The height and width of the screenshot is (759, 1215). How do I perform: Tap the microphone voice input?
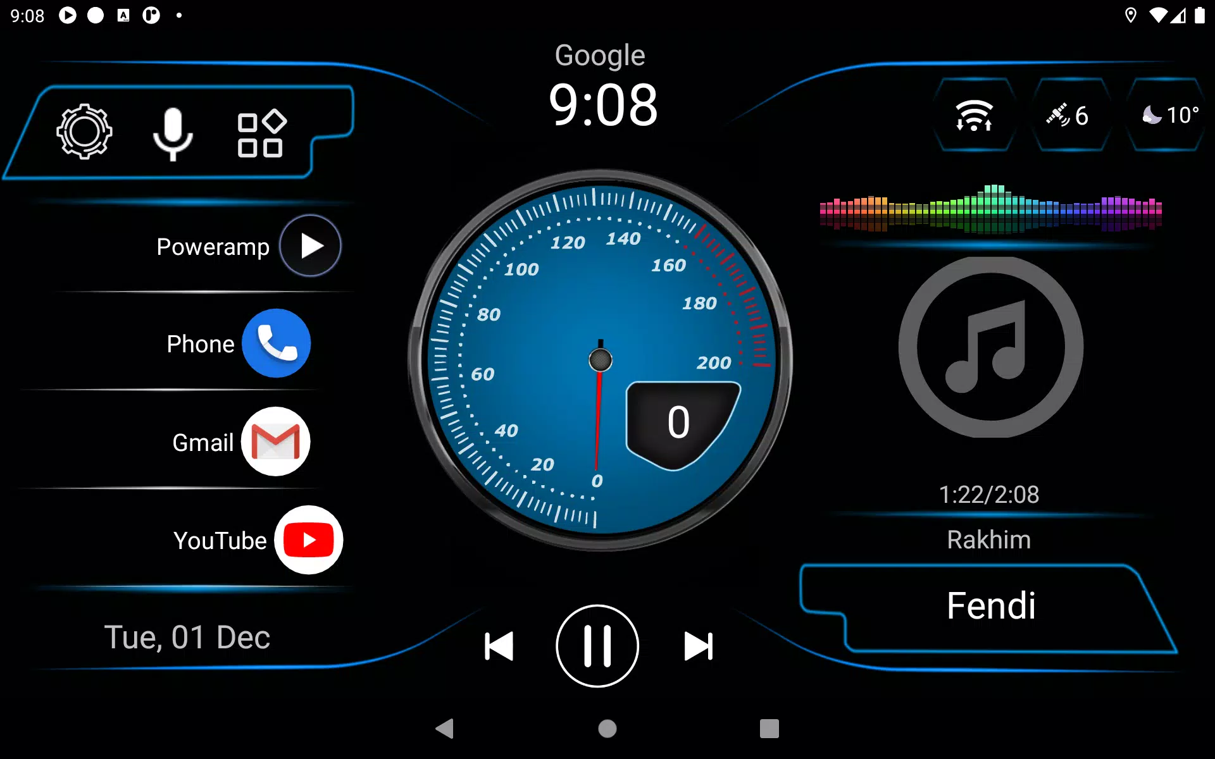(171, 130)
